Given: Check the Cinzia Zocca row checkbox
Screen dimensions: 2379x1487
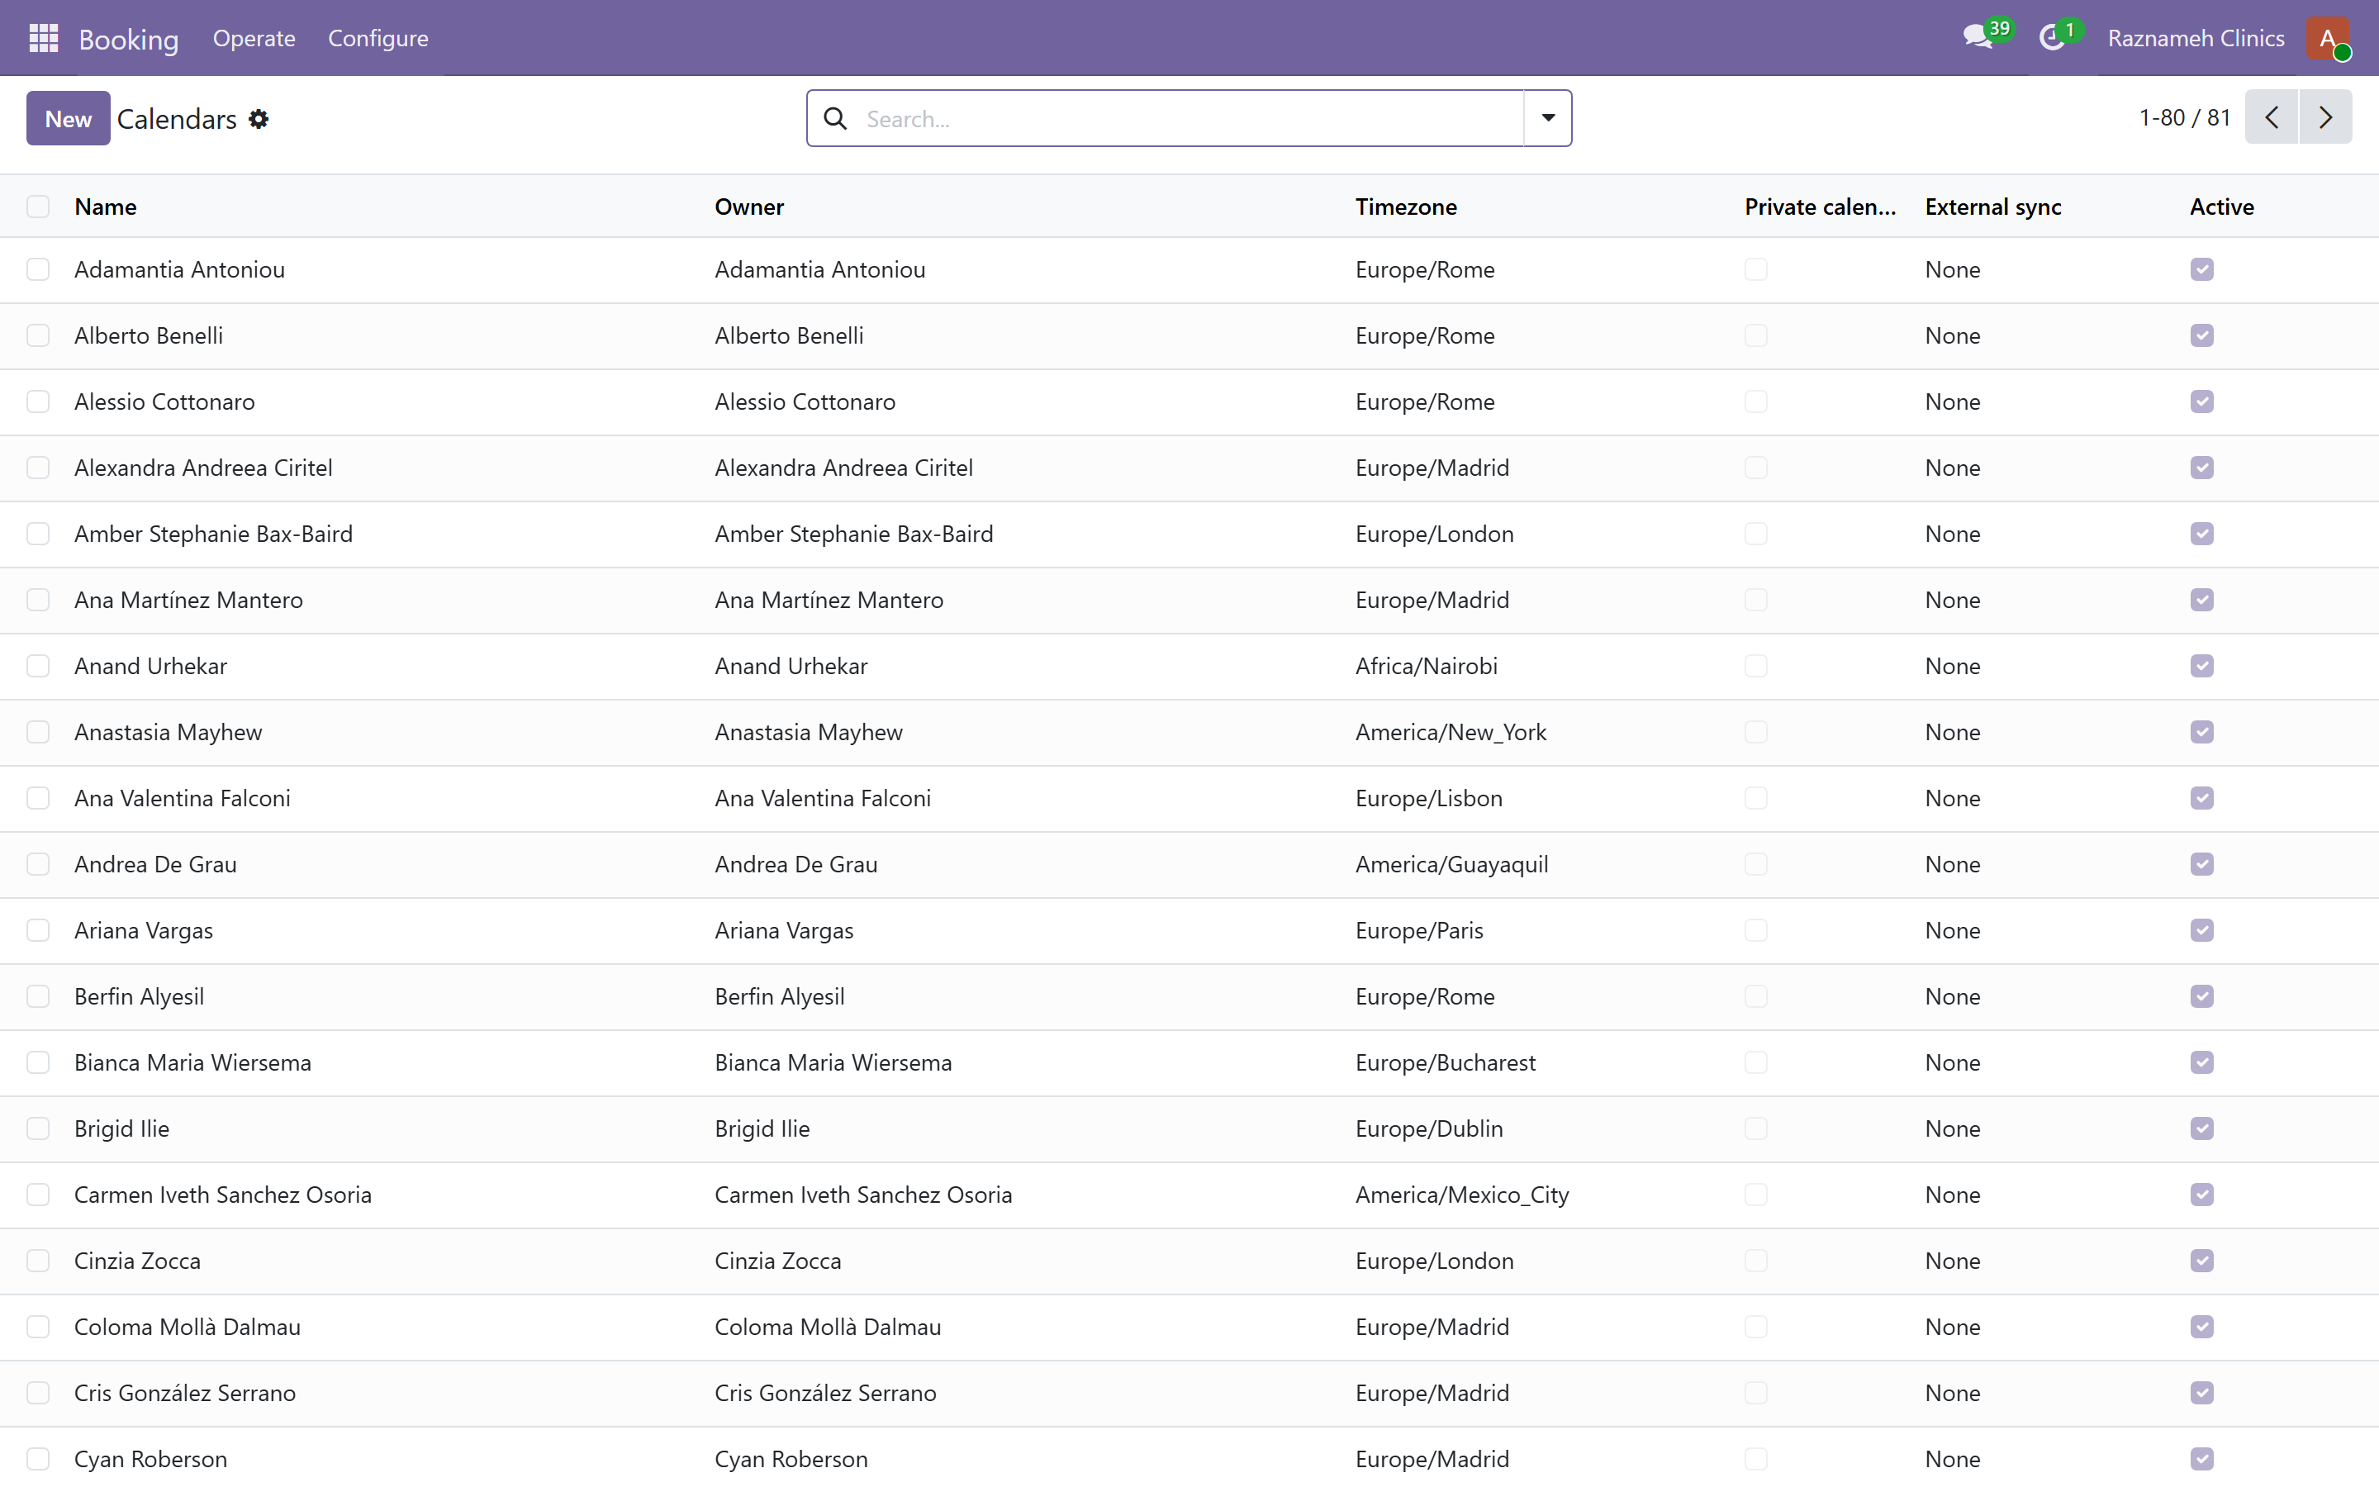Looking at the screenshot, I should (38, 1261).
